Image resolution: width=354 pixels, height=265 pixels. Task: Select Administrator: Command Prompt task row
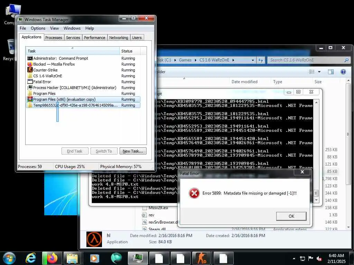pyautogui.click(x=83, y=58)
